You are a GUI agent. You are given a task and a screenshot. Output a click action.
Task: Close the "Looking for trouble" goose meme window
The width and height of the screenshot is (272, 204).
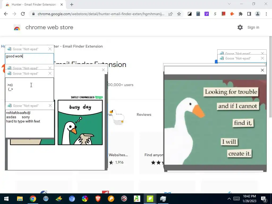[262, 70]
